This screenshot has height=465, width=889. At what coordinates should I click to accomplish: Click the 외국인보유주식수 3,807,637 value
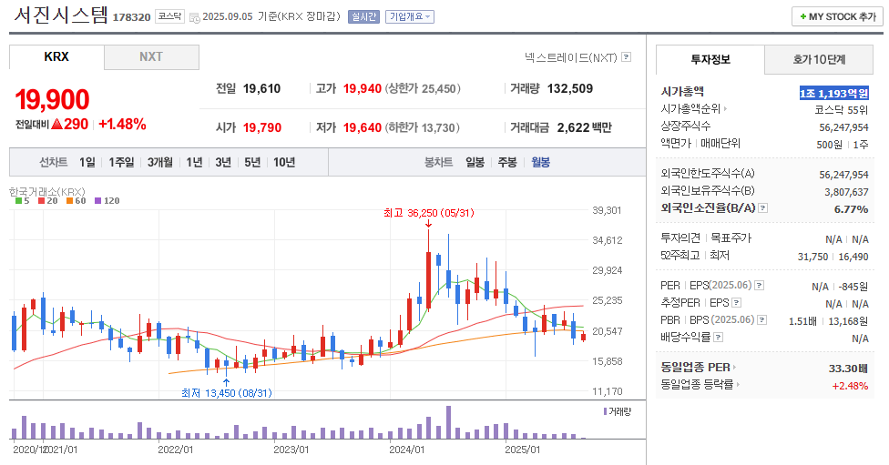(x=846, y=192)
